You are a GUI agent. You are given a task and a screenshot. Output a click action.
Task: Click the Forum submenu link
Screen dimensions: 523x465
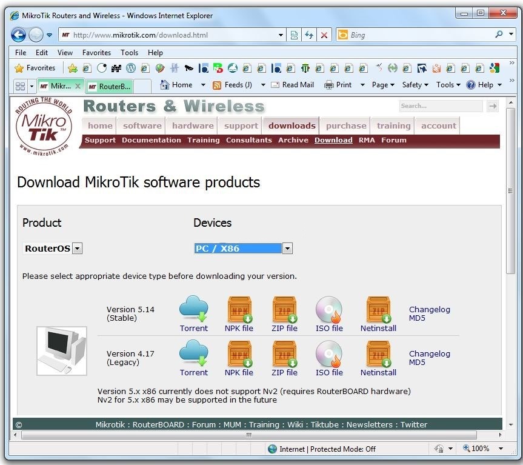coord(393,140)
